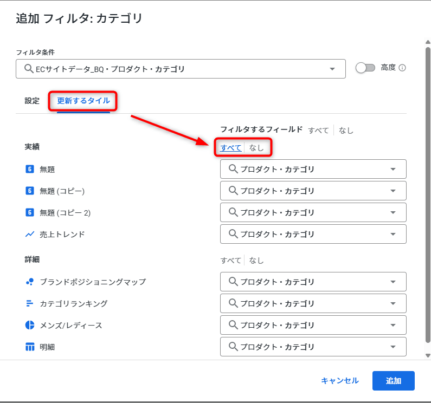
Task: Click すべて next to フィルタするフィールド header
Action: pos(318,130)
